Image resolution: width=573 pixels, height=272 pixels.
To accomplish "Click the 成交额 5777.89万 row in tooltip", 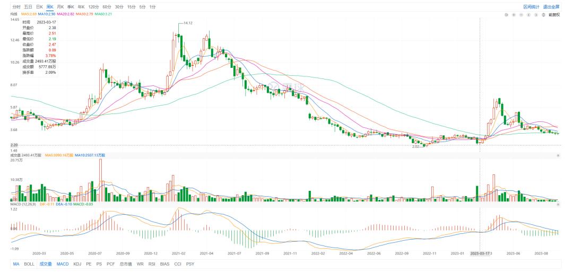I will (x=39, y=67).
